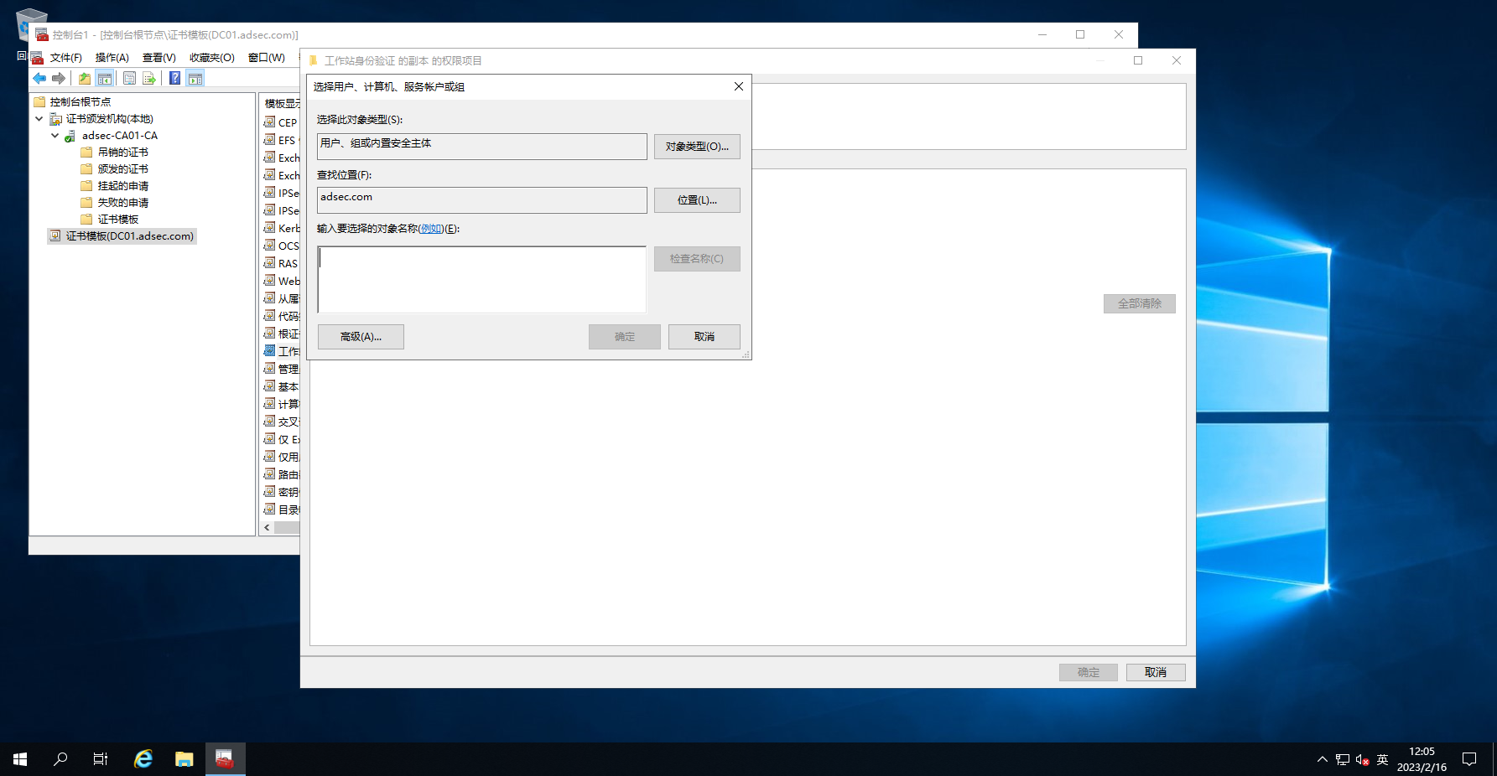Open the 文件(F) menu
This screenshot has width=1497, height=776.
pyautogui.click(x=65, y=58)
